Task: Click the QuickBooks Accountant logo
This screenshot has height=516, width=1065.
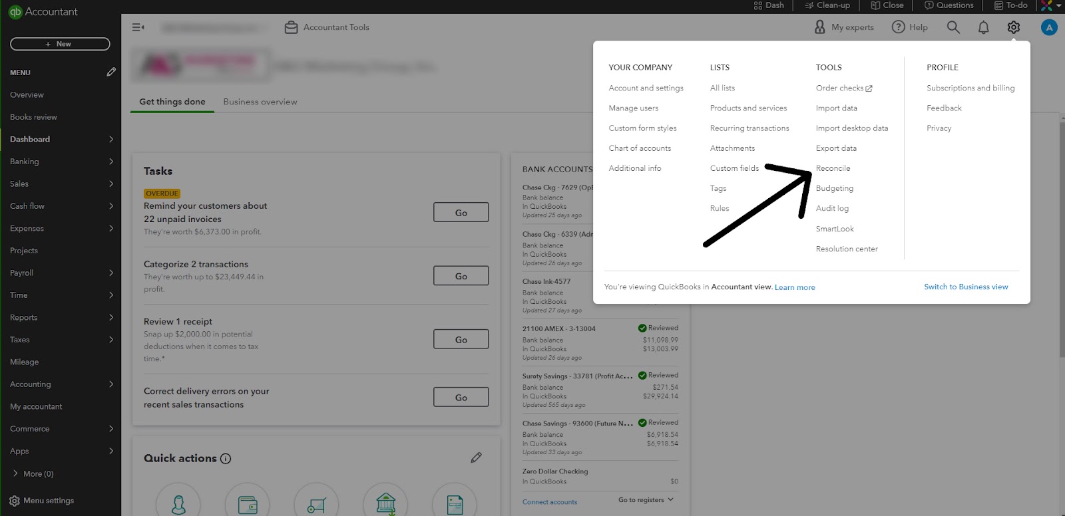Action: 43,12
